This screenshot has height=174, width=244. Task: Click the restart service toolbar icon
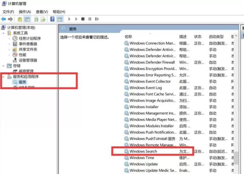click(97, 19)
